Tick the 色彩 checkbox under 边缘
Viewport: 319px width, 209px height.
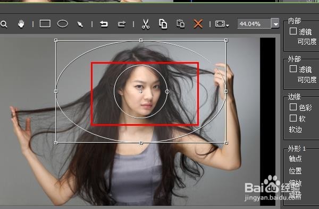(293, 107)
